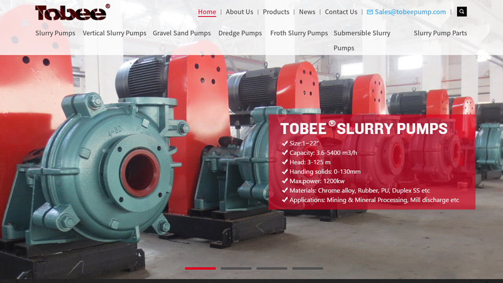
Task: Click the 'Capacity: 3.6-5400 m3/h' text
Action: (x=323, y=153)
